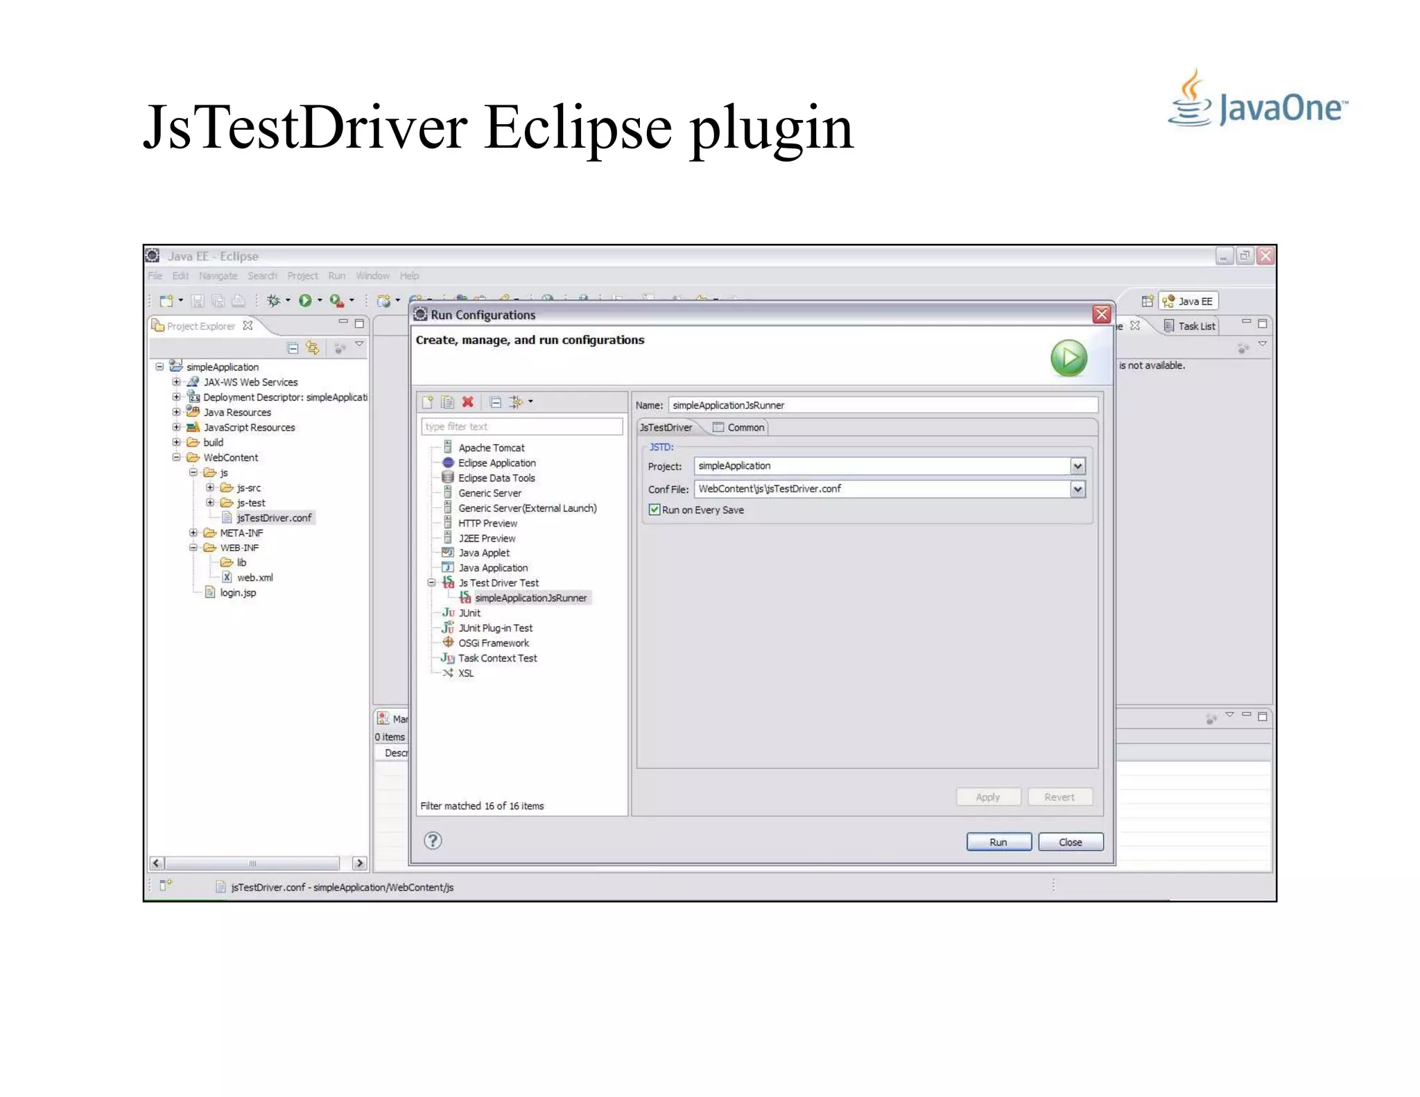Close the Project Explorer tab
This screenshot has width=1420, height=1097.
(248, 325)
